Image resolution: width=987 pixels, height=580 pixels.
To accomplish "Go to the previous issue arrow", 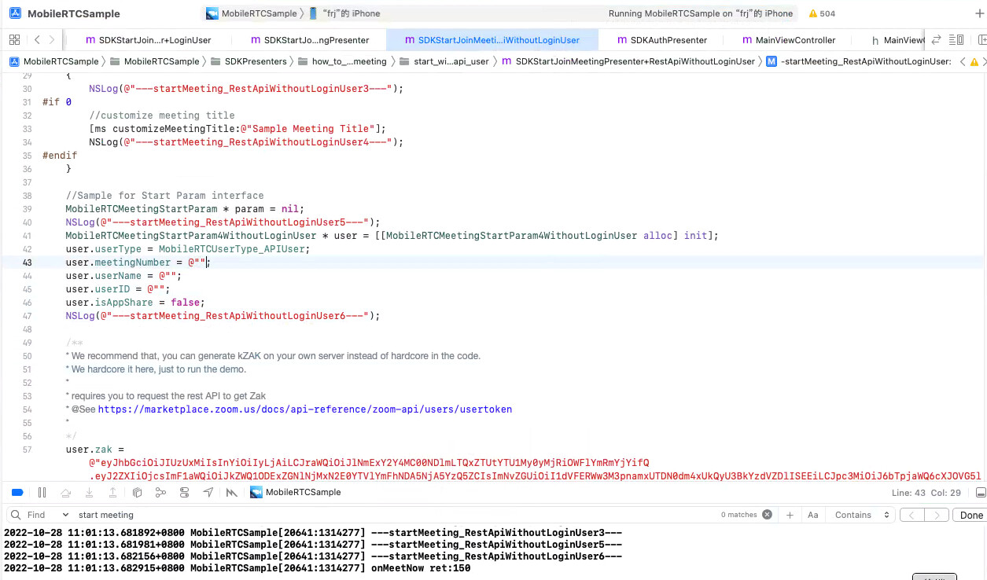I will (963, 61).
